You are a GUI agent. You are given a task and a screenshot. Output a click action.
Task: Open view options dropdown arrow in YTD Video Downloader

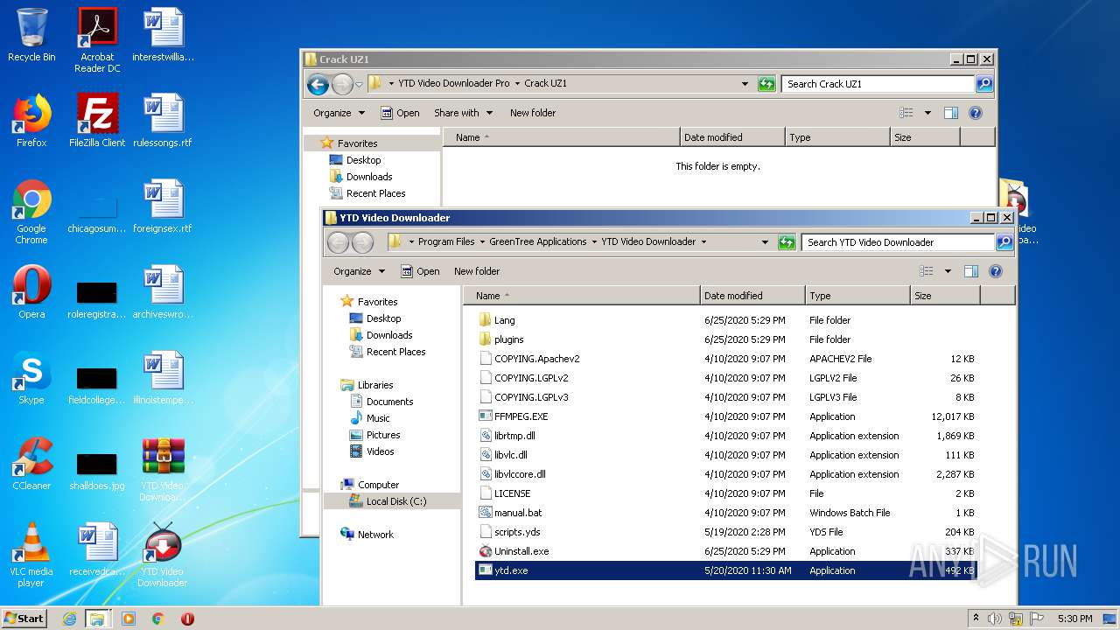(948, 271)
